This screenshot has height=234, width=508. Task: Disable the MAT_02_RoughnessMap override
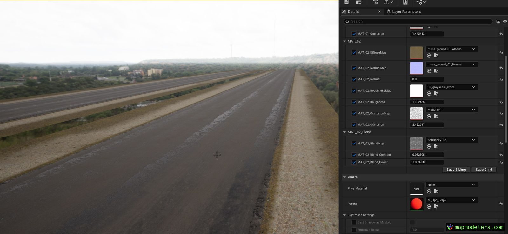coord(354,91)
